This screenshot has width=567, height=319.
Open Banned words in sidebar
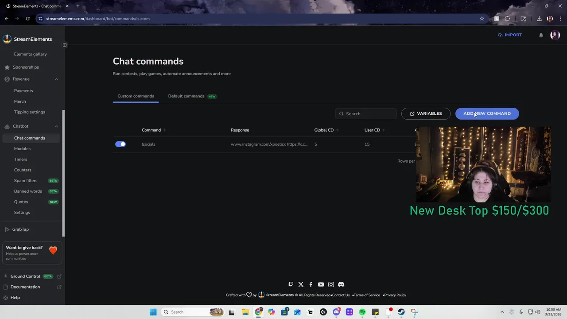click(x=28, y=191)
